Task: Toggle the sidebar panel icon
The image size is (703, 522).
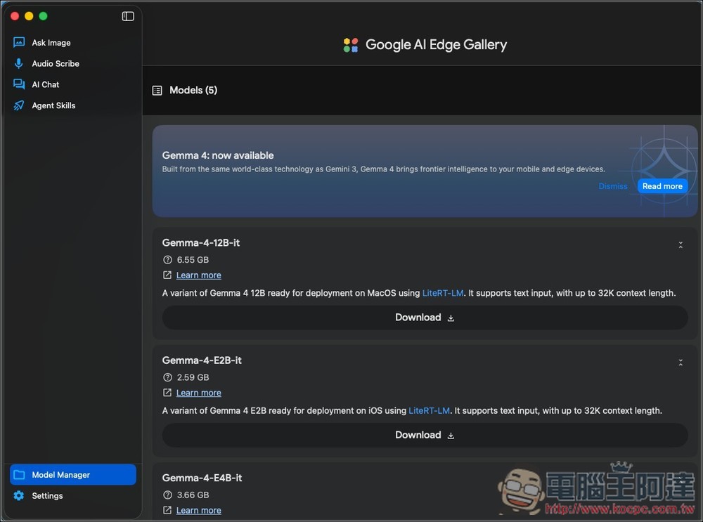Action: (x=128, y=16)
